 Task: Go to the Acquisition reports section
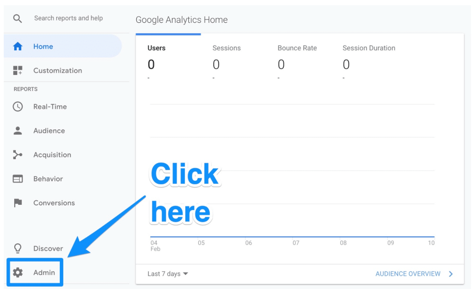coord(52,155)
